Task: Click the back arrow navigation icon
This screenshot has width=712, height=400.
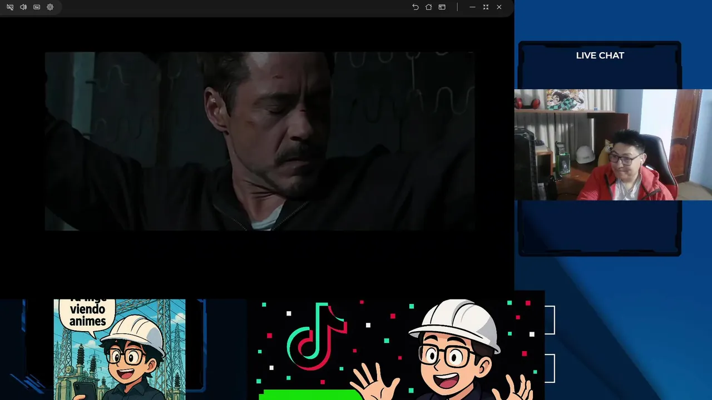Action: (416, 7)
